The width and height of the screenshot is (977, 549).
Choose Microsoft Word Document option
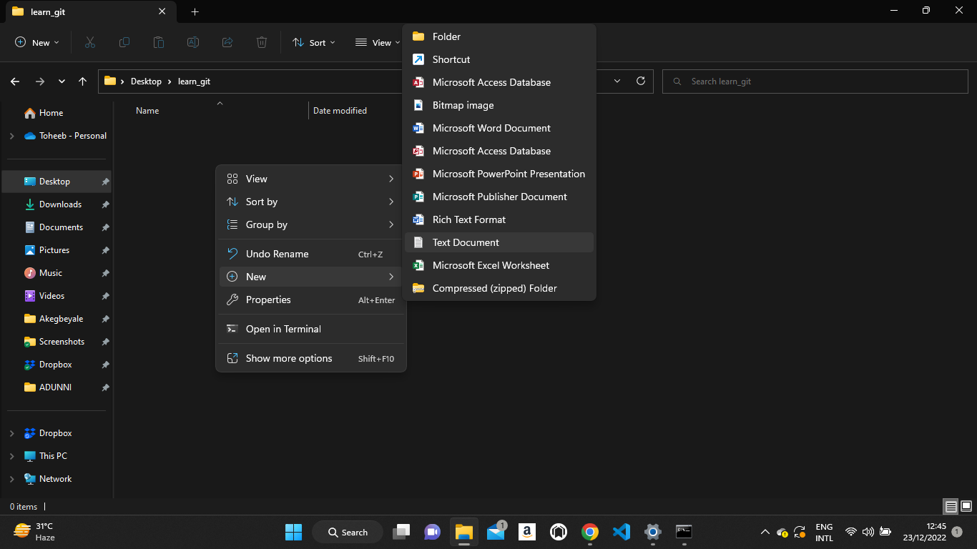pos(499,128)
